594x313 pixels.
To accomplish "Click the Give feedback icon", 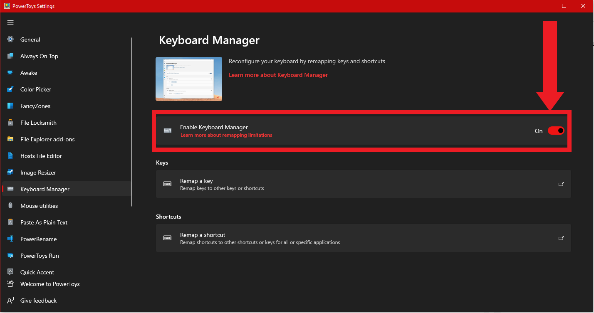I will pos(10,301).
